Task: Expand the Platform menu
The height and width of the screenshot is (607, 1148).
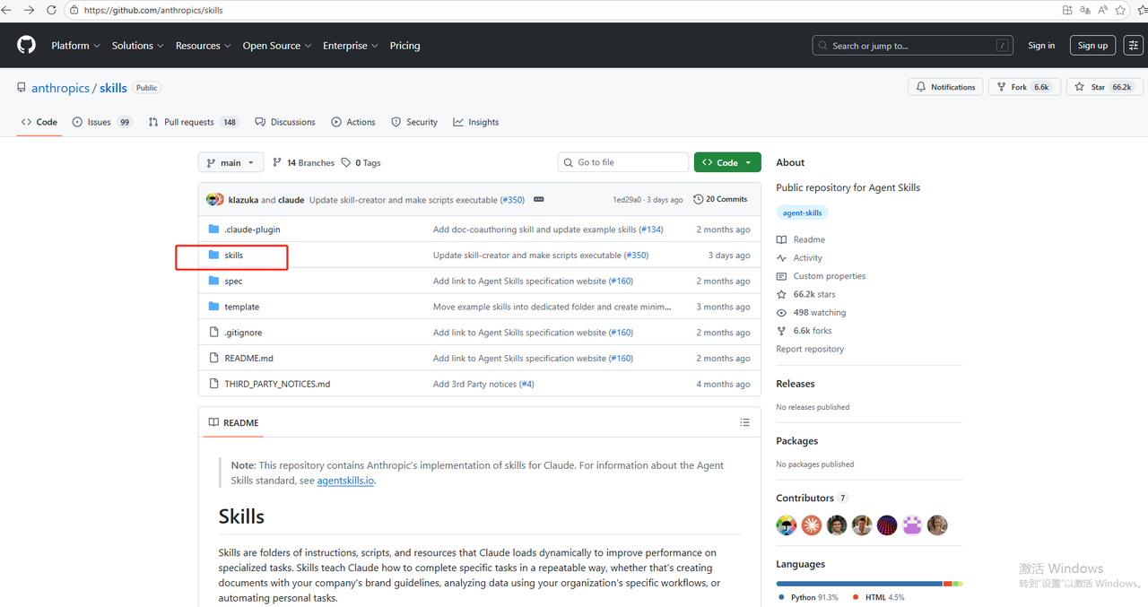Action: click(75, 46)
